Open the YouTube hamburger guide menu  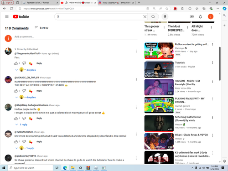[7, 16]
